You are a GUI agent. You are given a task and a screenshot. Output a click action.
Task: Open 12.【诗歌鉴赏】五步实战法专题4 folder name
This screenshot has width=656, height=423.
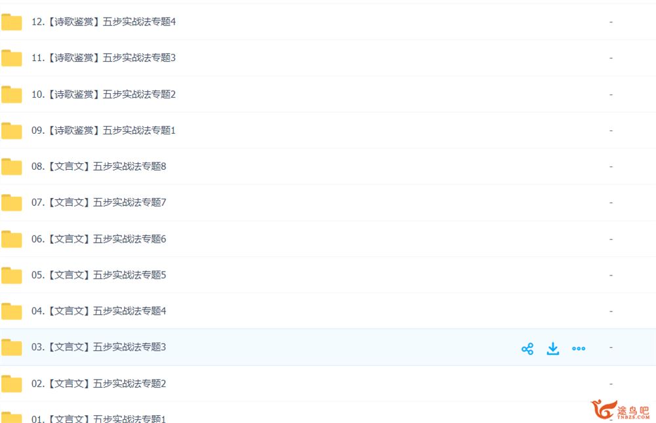[104, 22]
